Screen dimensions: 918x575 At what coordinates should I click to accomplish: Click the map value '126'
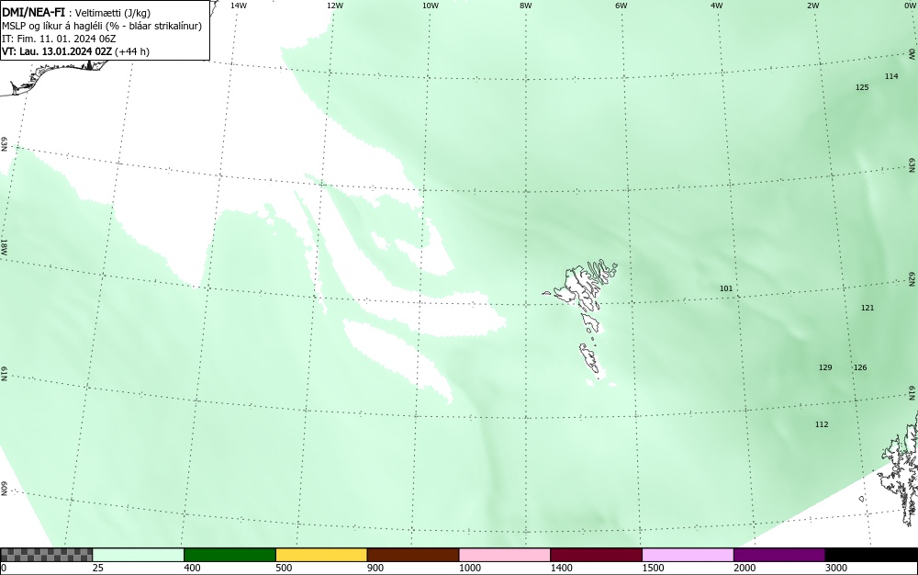tap(860, 367)
